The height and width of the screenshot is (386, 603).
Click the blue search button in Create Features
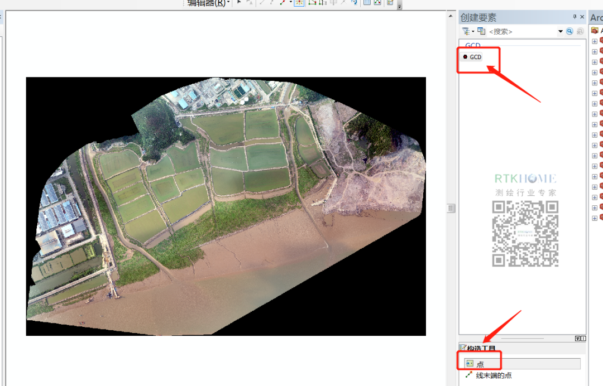click(x=569, y=31)
